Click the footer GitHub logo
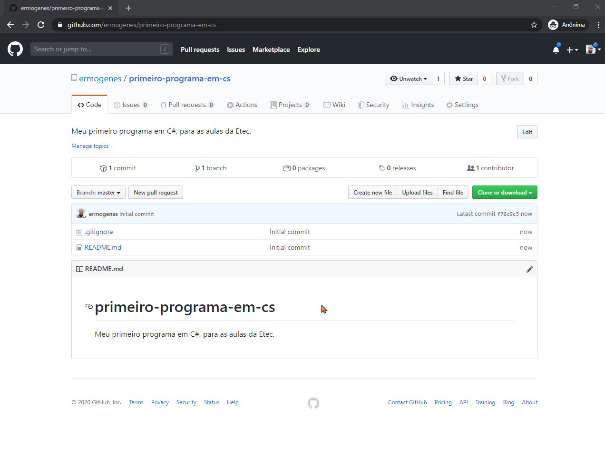 [313, 403]
